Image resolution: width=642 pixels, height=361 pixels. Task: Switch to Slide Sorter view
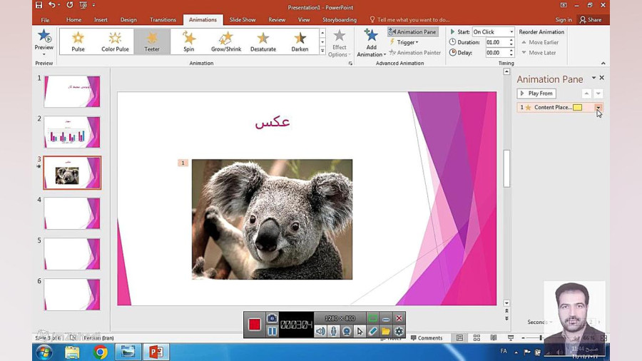477,337
